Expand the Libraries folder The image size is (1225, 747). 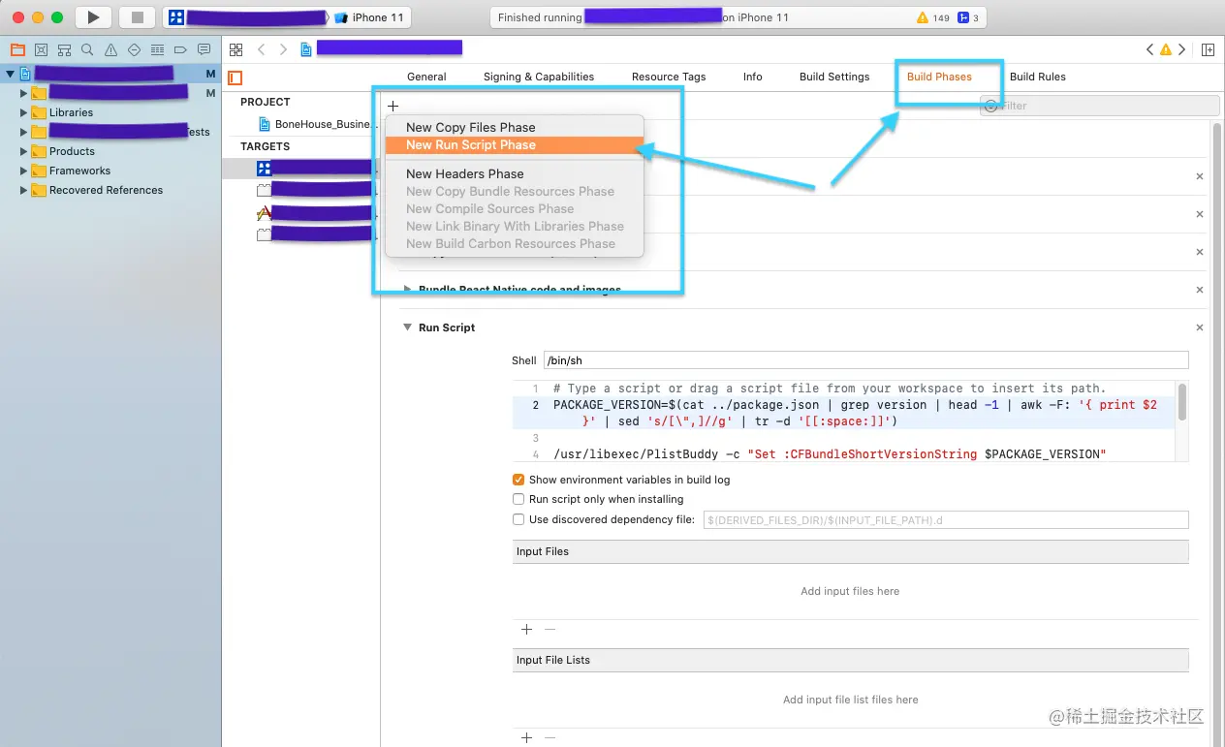[24, 112]
